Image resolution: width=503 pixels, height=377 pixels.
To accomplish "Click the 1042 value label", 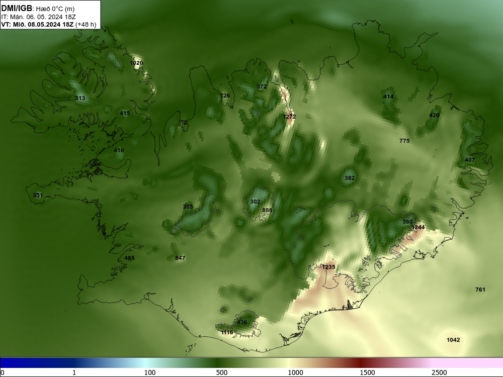I will click(453, 340).
